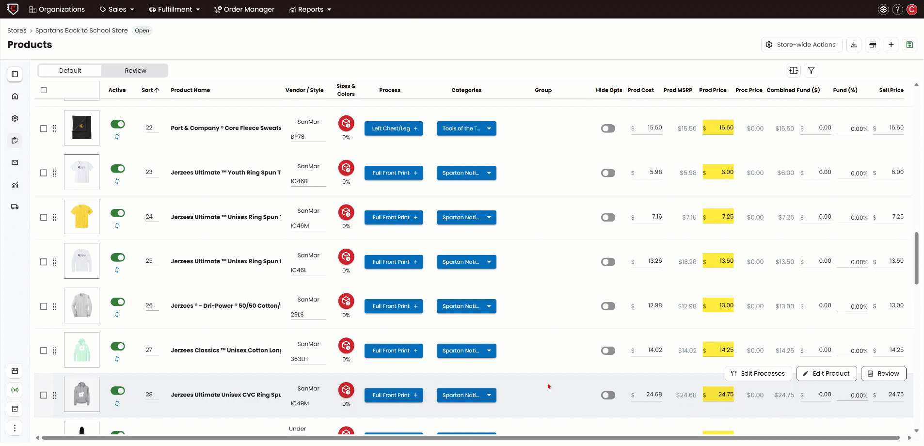Open the analytics chart icon in the sidebar
Image resolution: width=924 pixels, height=446 pixels.
point(15,185)
